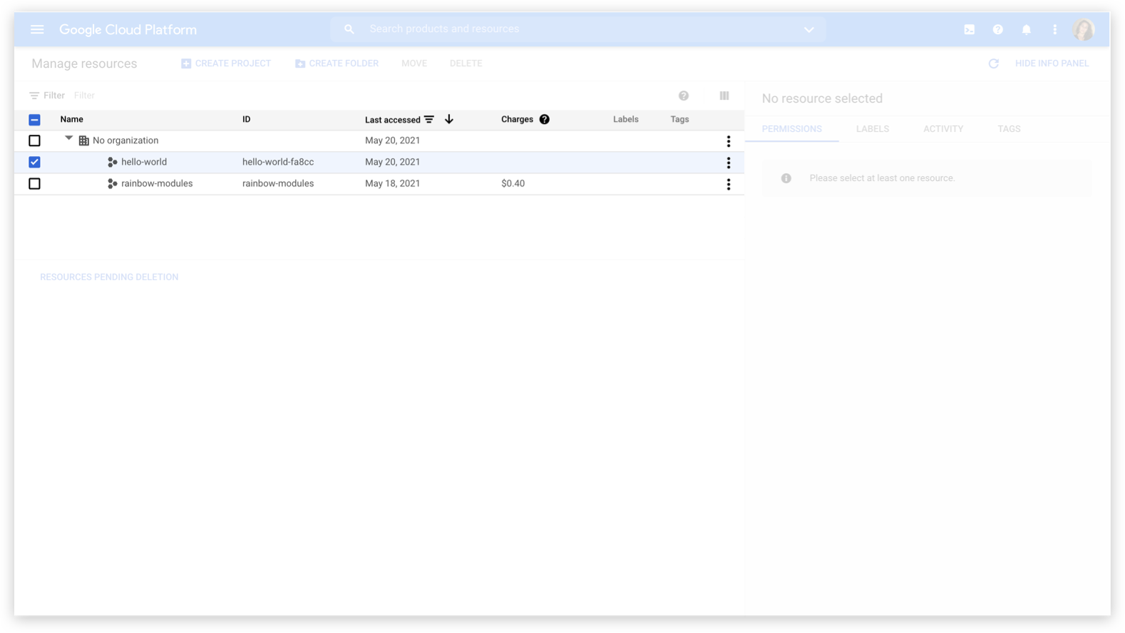Click the $0.40 charges value
The height and width of the screenshot is (633, 1125).
[513, 183]
